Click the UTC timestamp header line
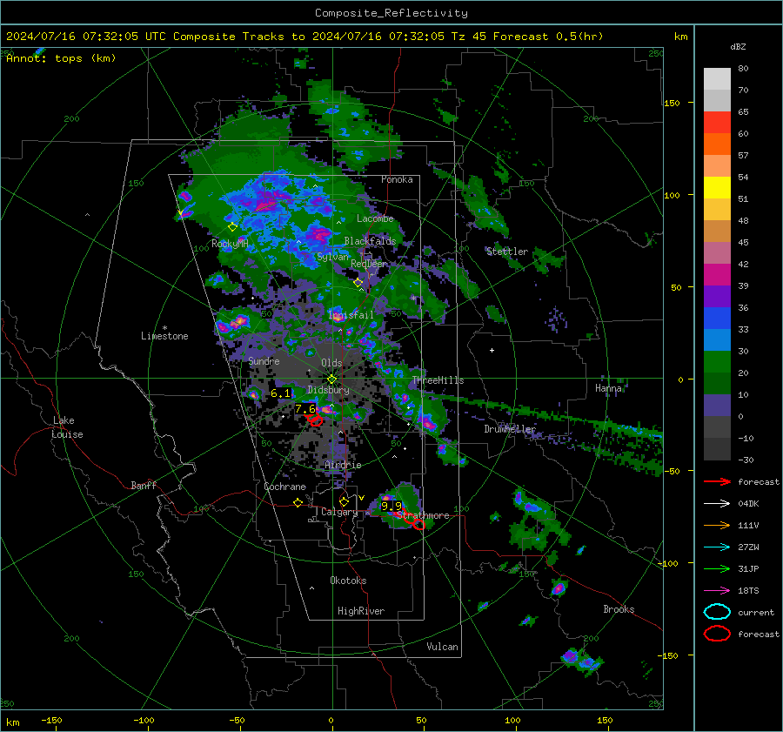This screenshot has height=732, width=783. click(304, 37)
